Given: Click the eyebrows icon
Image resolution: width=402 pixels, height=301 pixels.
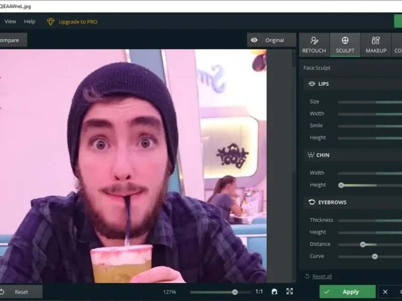Looking at the screenshot, I should tap(312, 202).
